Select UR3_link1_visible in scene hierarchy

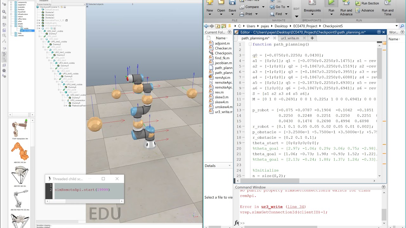tap(56, 31)
